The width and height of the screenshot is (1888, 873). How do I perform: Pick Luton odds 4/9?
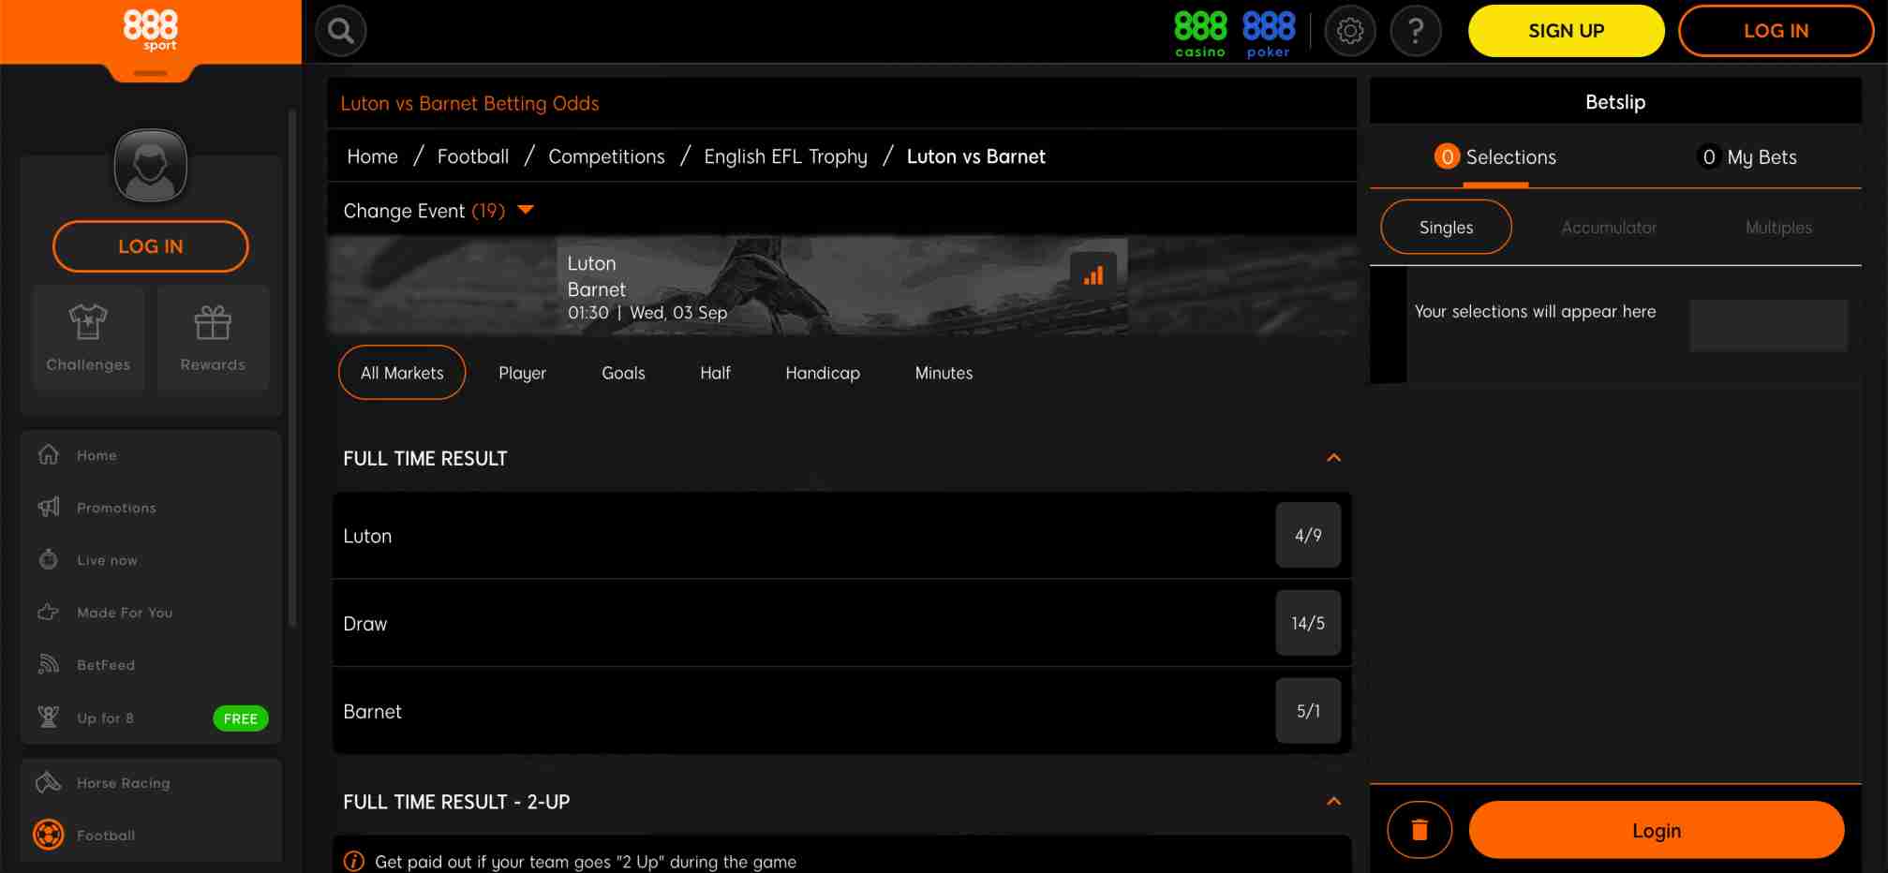[x=1308, y=536]
